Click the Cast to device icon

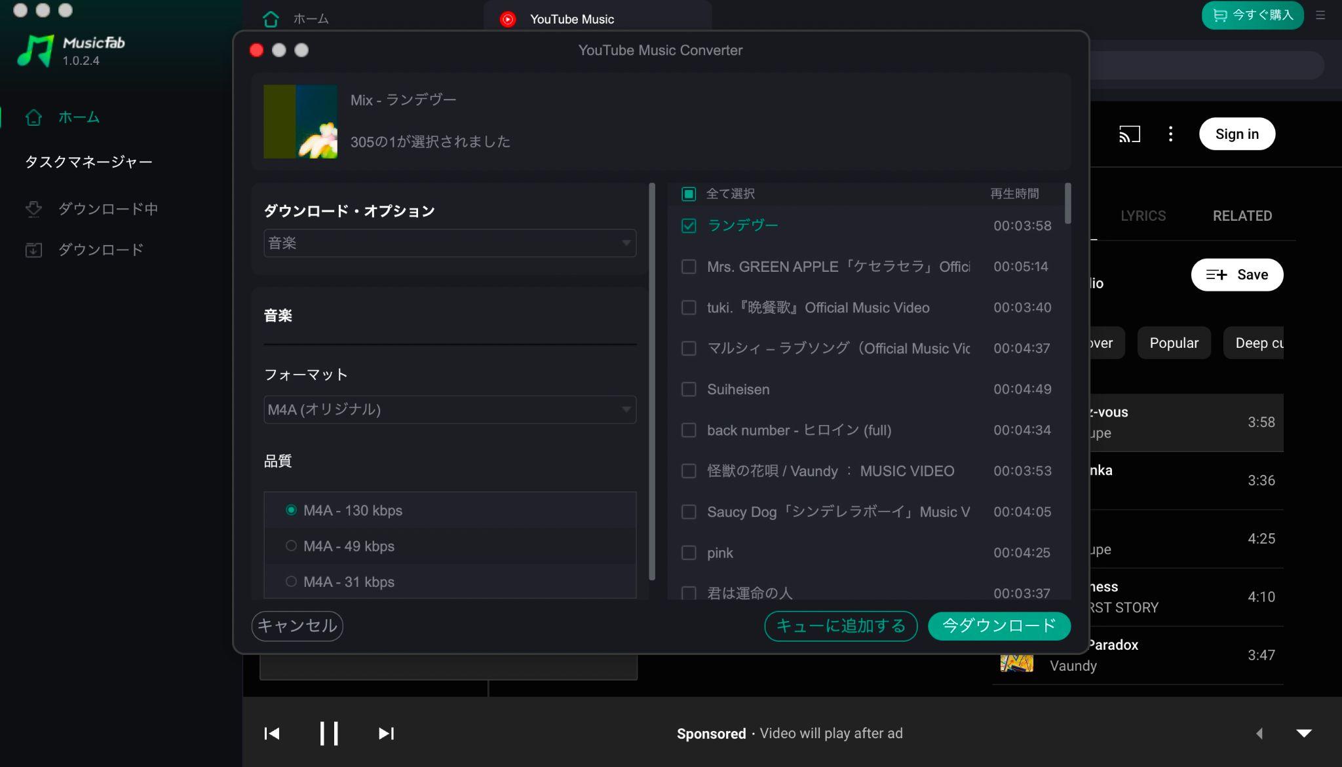[1130, 134]
